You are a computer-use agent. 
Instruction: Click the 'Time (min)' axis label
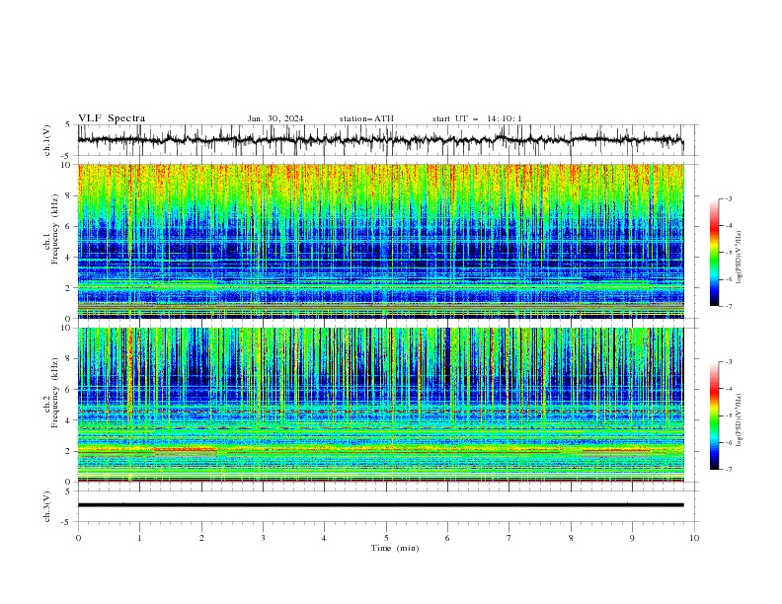395,548
